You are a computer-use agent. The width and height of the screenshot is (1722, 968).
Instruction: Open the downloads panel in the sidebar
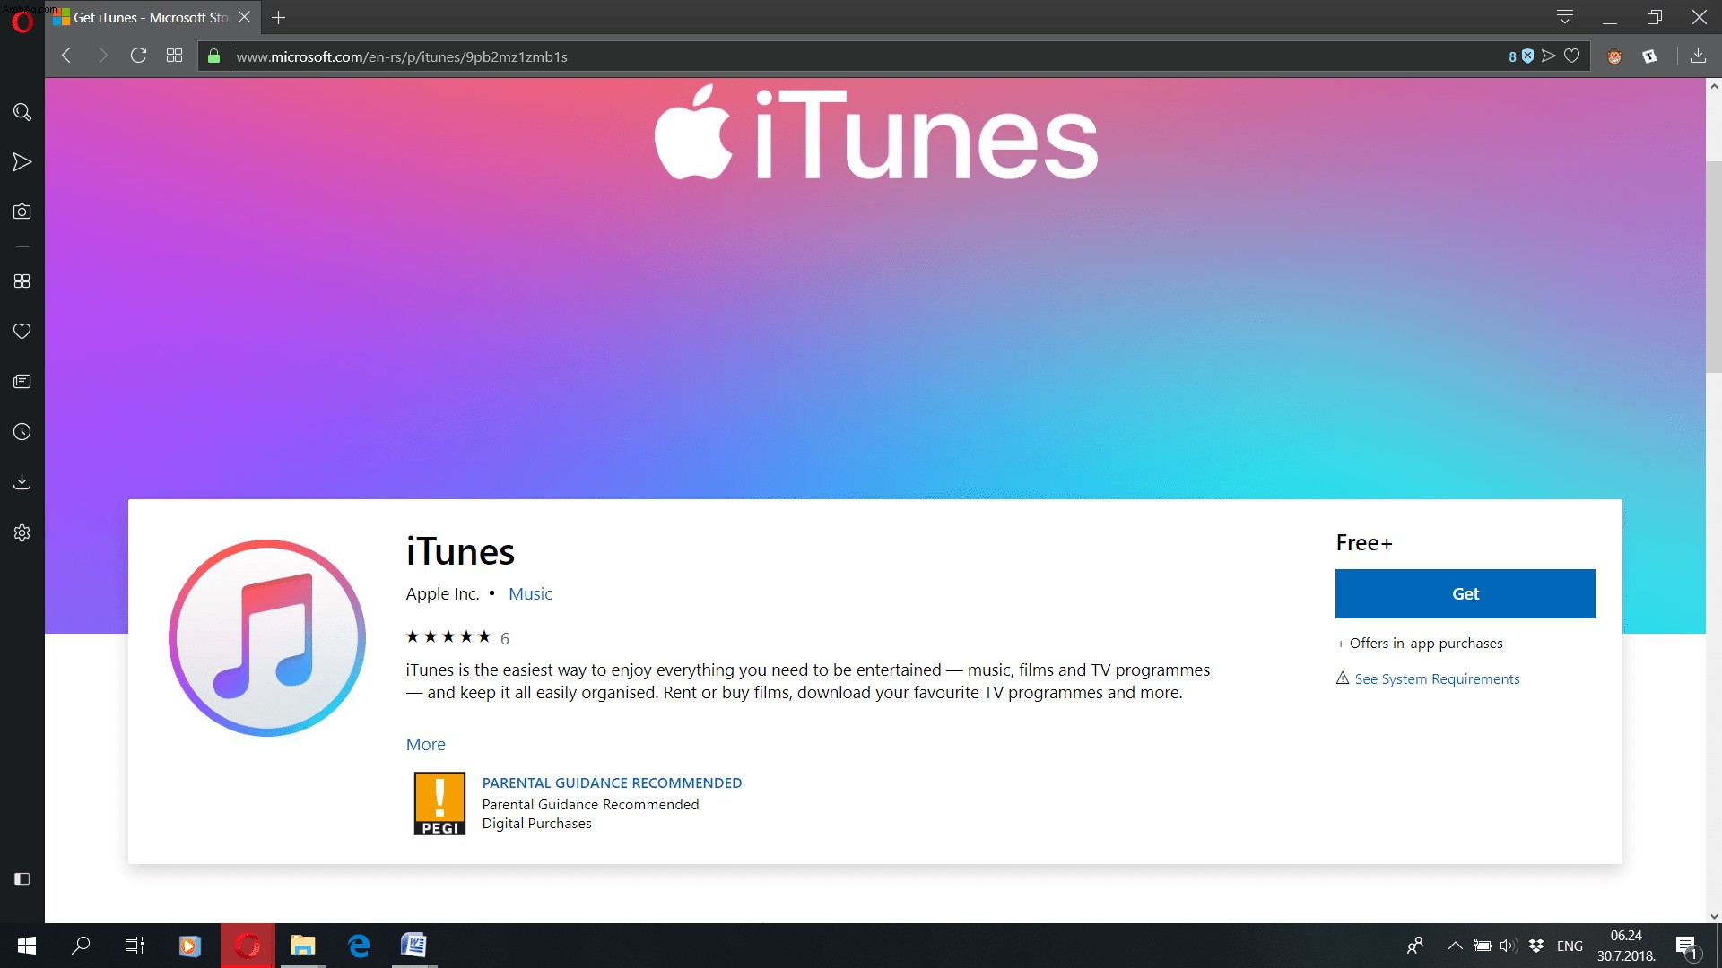(22, 482)
